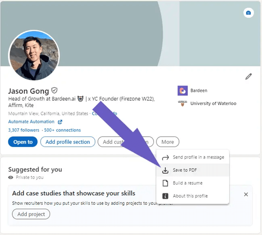Expand the Open to options button
Viewport: 262px width, 235px height.
coord(23,142)
